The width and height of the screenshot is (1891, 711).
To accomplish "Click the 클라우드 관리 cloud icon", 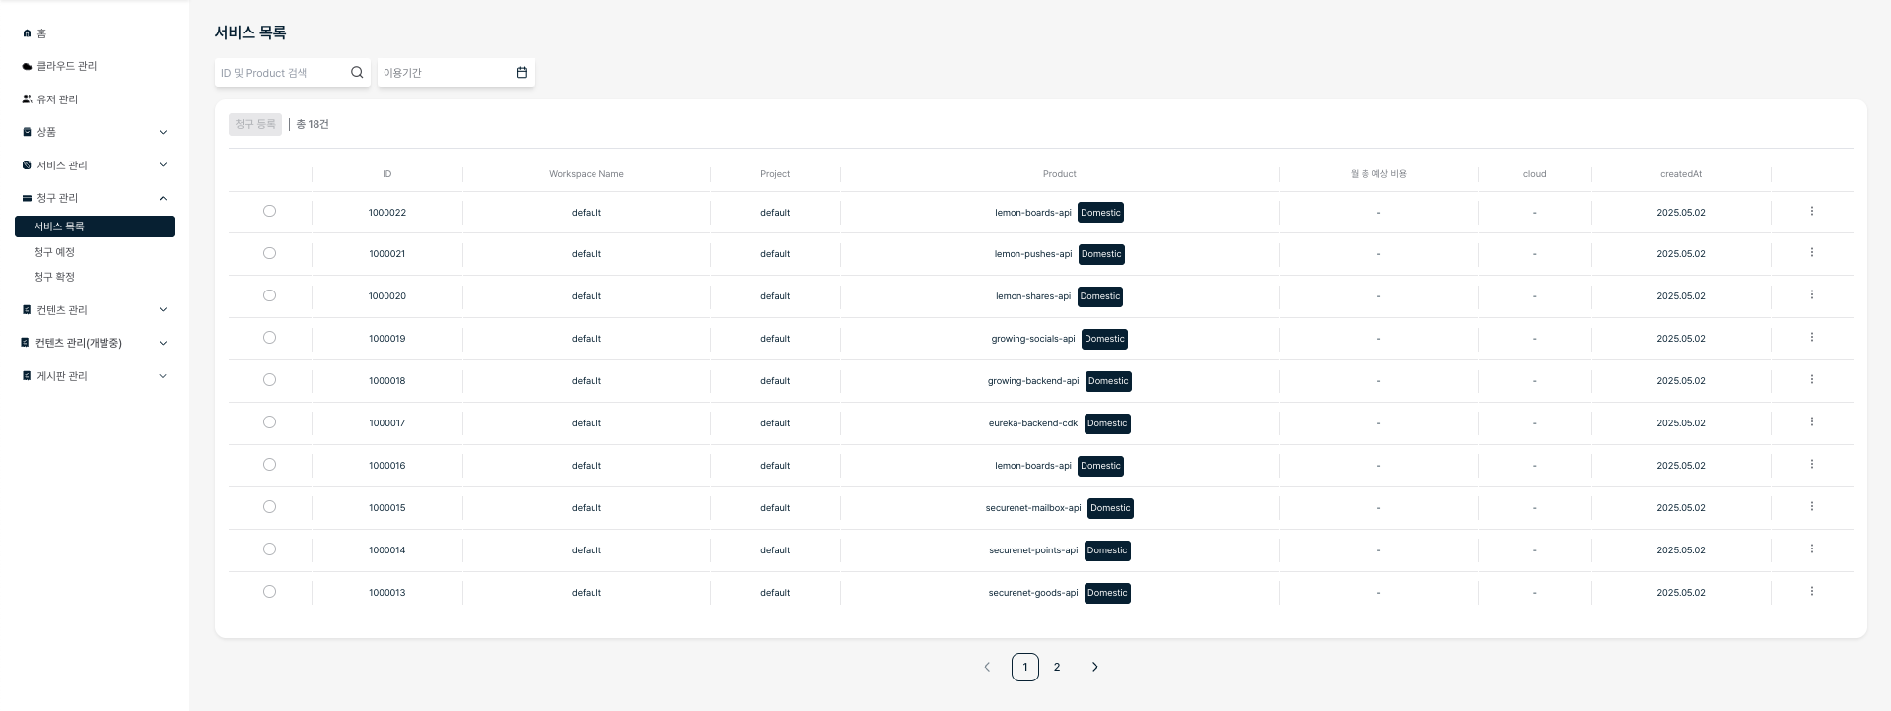I will 27,66.
